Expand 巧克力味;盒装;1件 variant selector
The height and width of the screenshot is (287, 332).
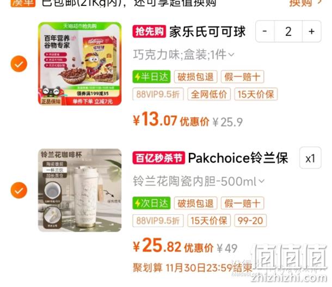click(183, 54)
